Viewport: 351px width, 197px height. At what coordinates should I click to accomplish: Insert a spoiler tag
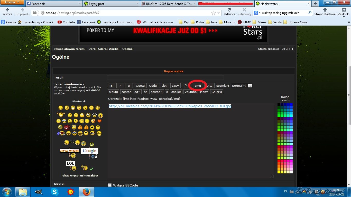click(x=176, y=92)
